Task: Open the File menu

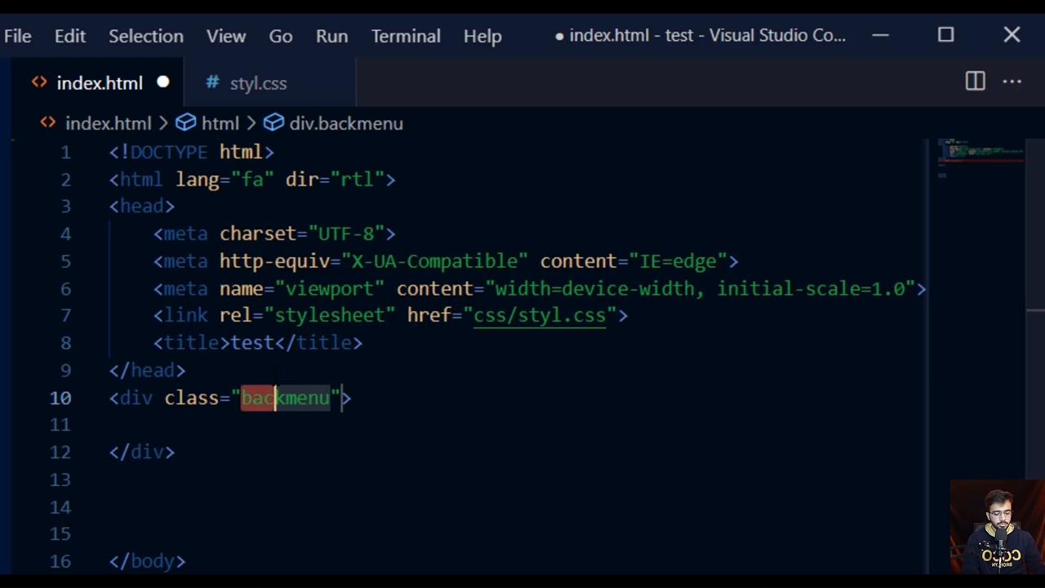Action: (17, 36)
